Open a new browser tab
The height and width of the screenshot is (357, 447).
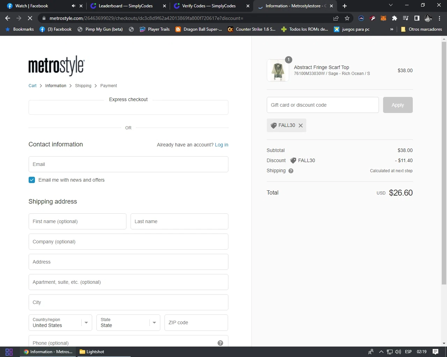point(345,6)
